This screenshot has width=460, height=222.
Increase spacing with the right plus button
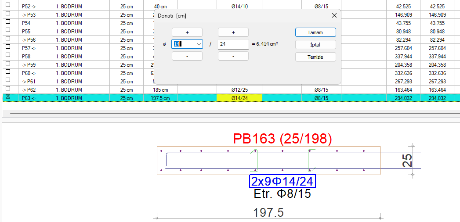[x=233, y=32]
